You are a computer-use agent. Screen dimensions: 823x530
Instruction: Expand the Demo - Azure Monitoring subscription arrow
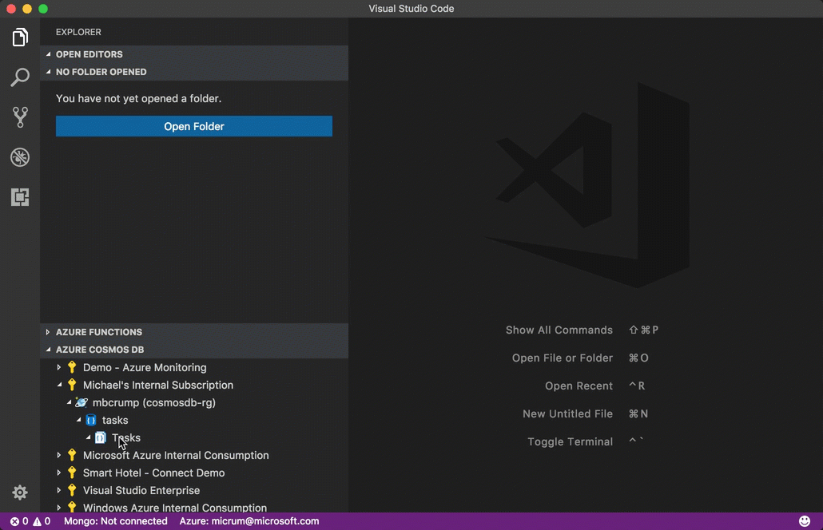point(59,367)
